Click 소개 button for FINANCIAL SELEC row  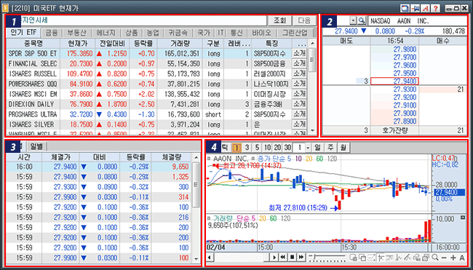[300, 63]
